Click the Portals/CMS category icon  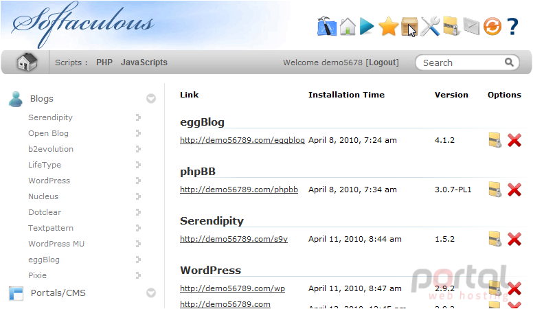point(16,293)
